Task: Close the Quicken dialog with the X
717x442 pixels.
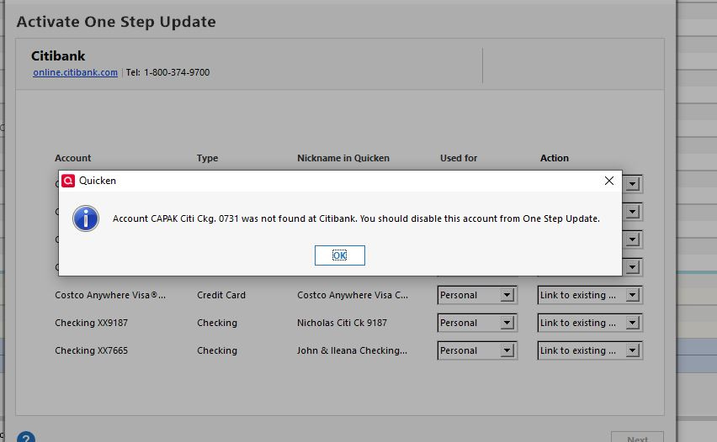Action: 609,181
